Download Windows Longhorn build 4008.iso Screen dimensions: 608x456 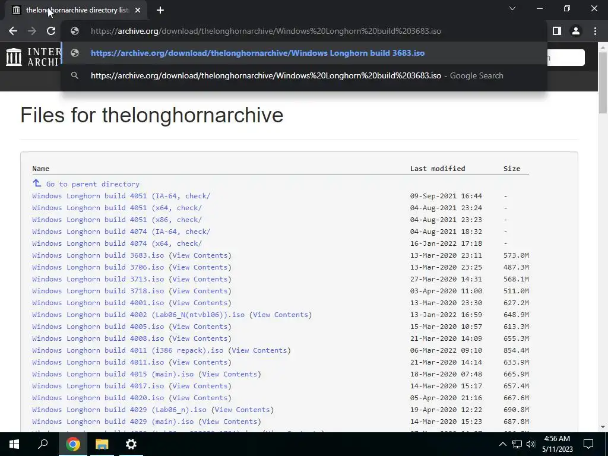point(98,338)
